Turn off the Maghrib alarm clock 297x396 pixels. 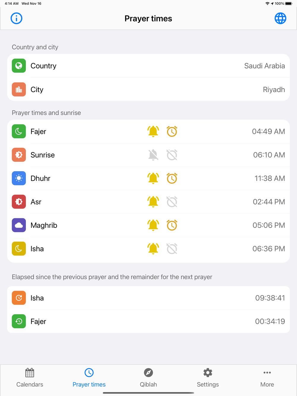tap(172, 225)
